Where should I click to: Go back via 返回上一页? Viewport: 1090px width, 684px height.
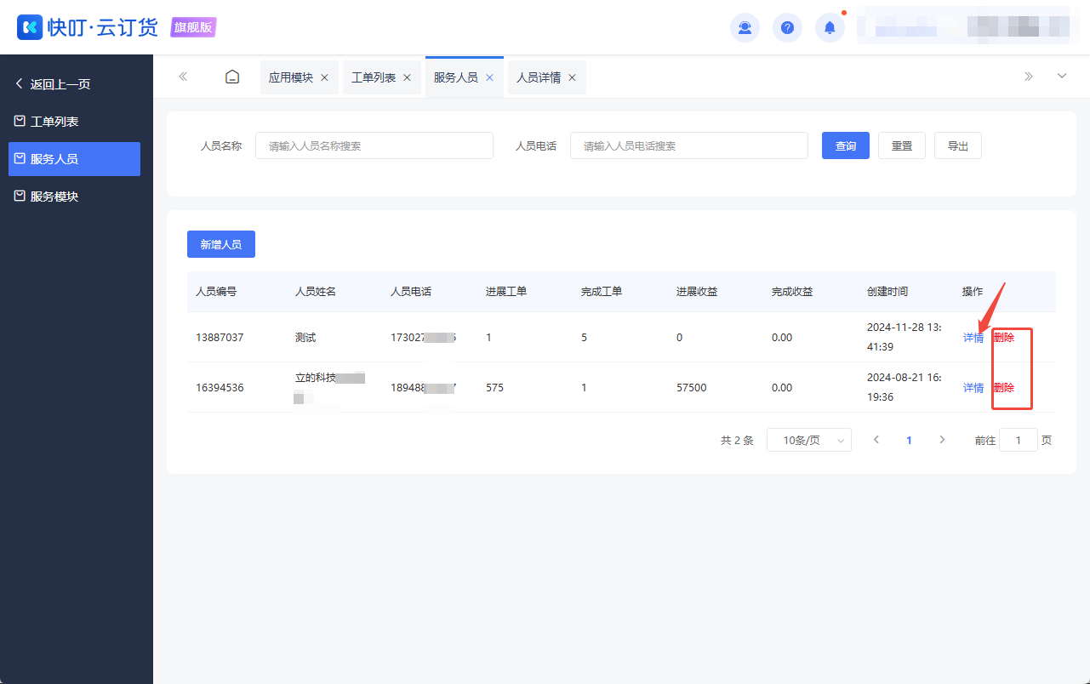53,84
